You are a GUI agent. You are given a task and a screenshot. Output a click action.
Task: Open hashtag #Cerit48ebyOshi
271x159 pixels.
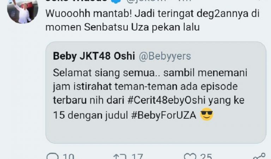[x=167, y=100]
